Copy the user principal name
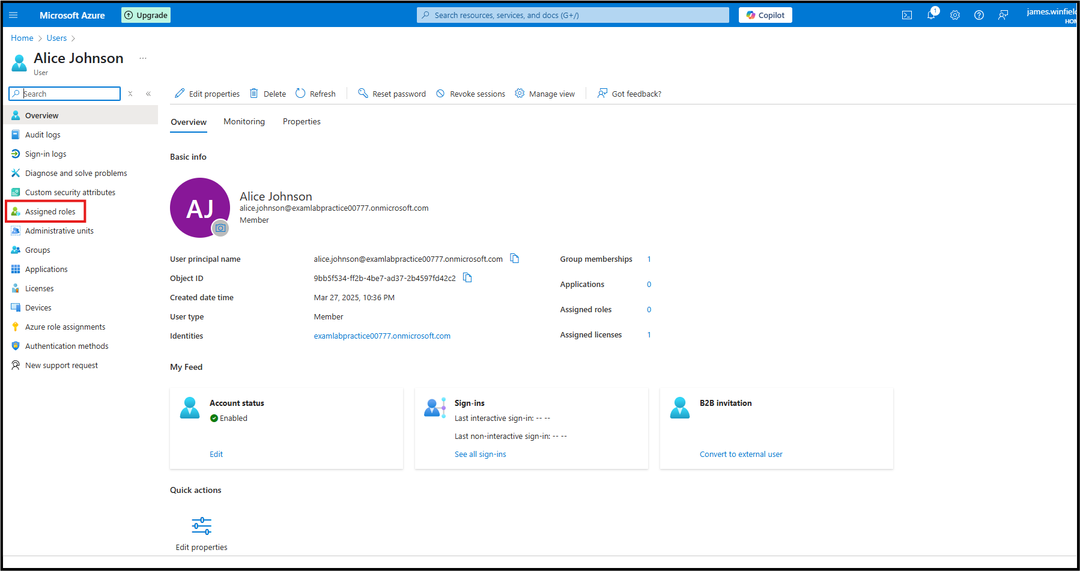1080x571 pixels. 515,258
